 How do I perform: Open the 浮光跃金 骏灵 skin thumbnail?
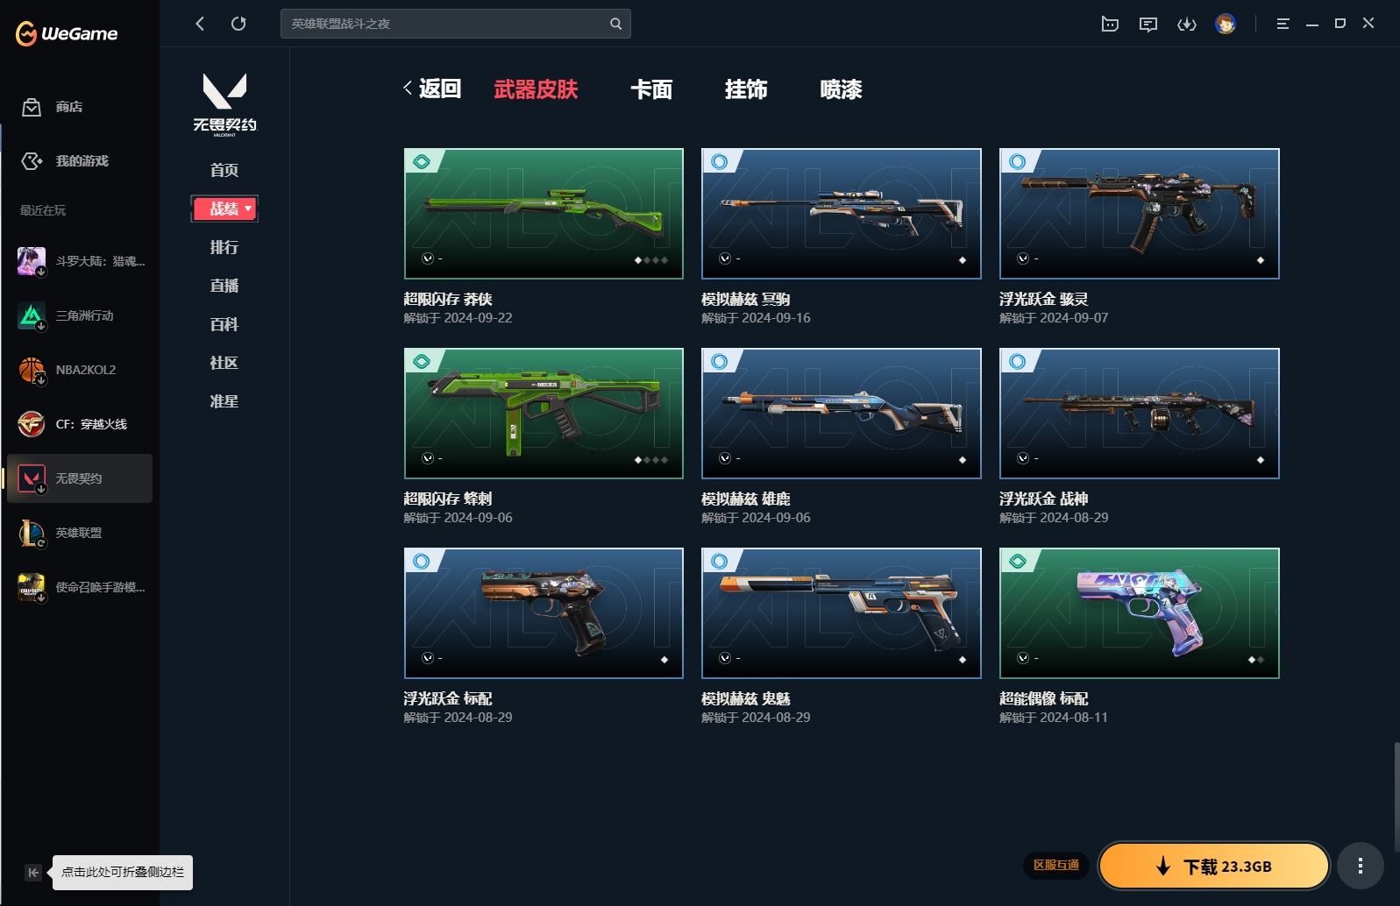tap(1140, 214)
